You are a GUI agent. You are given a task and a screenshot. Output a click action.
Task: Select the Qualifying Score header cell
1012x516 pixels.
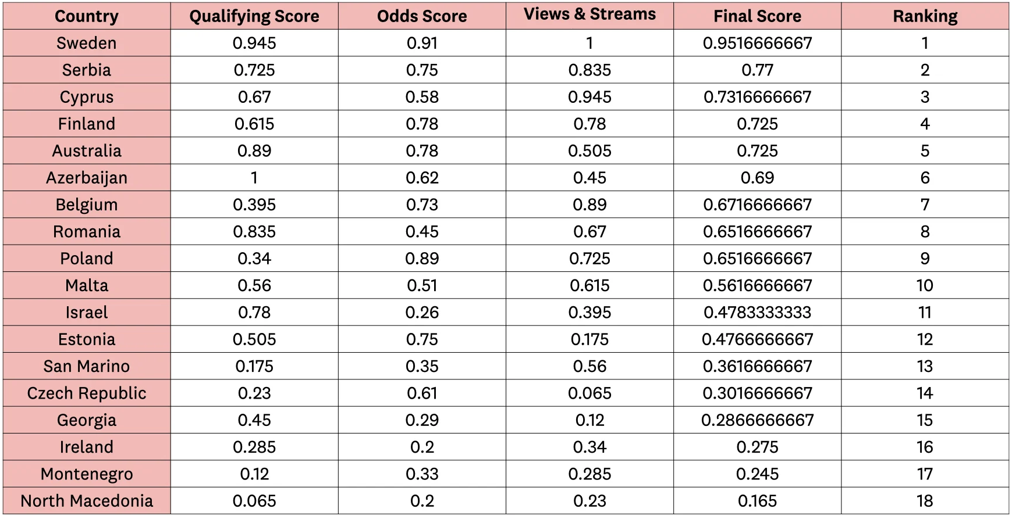point(254,16)
